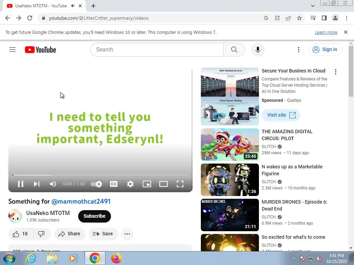The height and width of the screenshot is (265, 354).
Task: Like the video (18 likes)
Action: [x=20, y=234]
